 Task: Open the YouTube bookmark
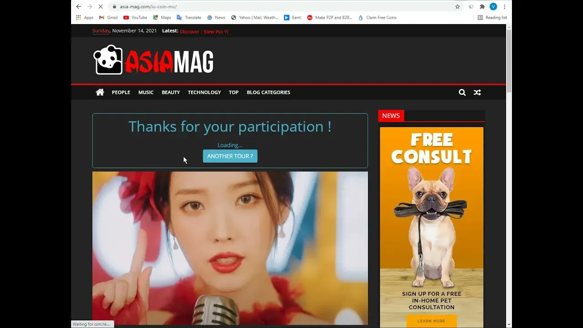pyautogui.click(x=135, y=18)
